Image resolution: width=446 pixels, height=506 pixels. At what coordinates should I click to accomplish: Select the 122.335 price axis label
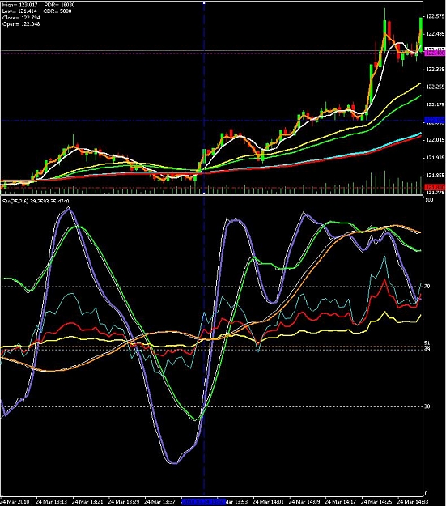tap(435, 70)
